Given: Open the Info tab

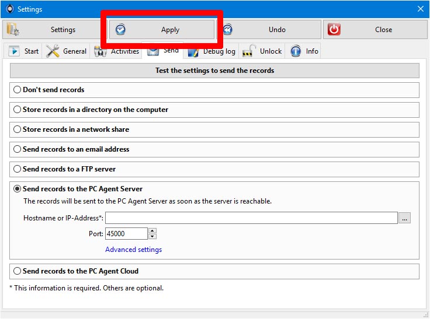Looking at the screenshot, I should pyautogui.click(x=305, y=51).
